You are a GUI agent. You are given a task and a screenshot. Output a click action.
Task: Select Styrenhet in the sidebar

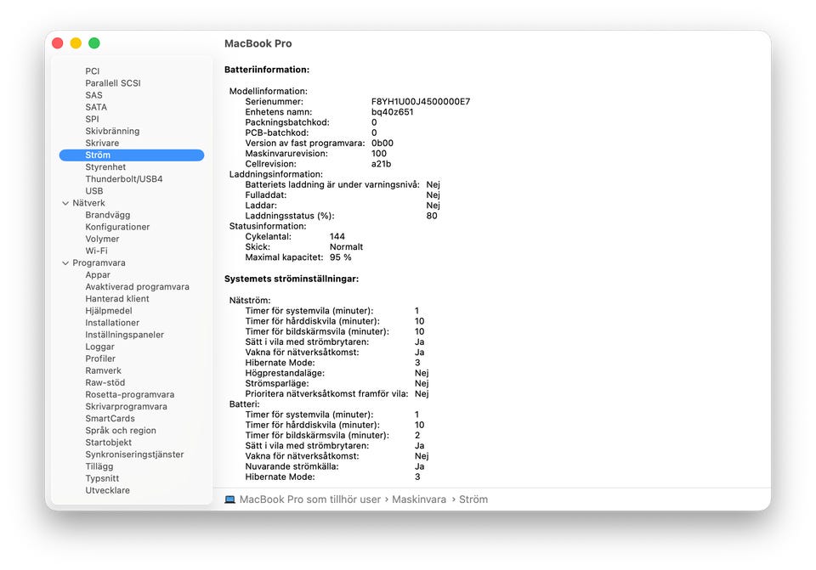pos(105,167)
